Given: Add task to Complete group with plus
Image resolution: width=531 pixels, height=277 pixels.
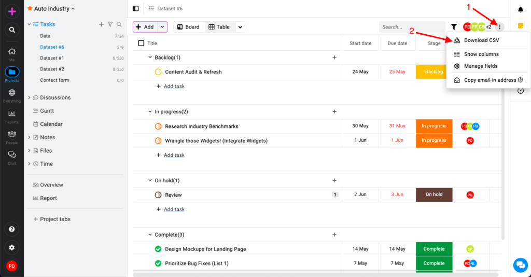Looking at the screenshot, I should tap(334, 235).
